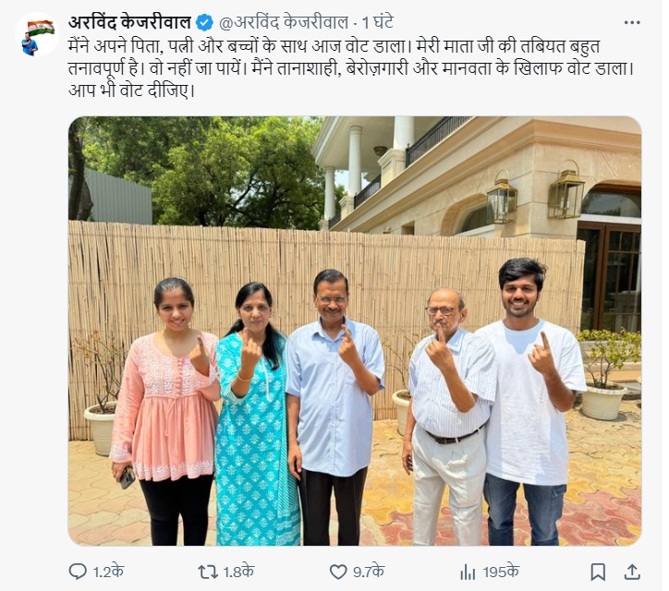Screen dimensions: 669x591
Task: Click the tweet text starting मैंने अपने पिता
Action: tap(351, 68)
